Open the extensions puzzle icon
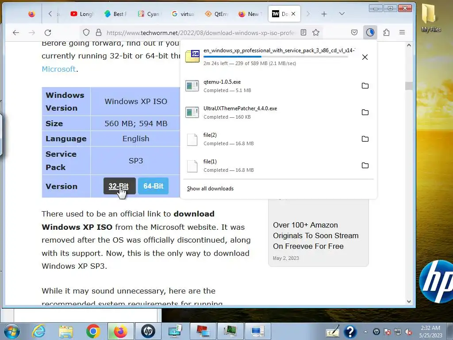 click(387, 32)
